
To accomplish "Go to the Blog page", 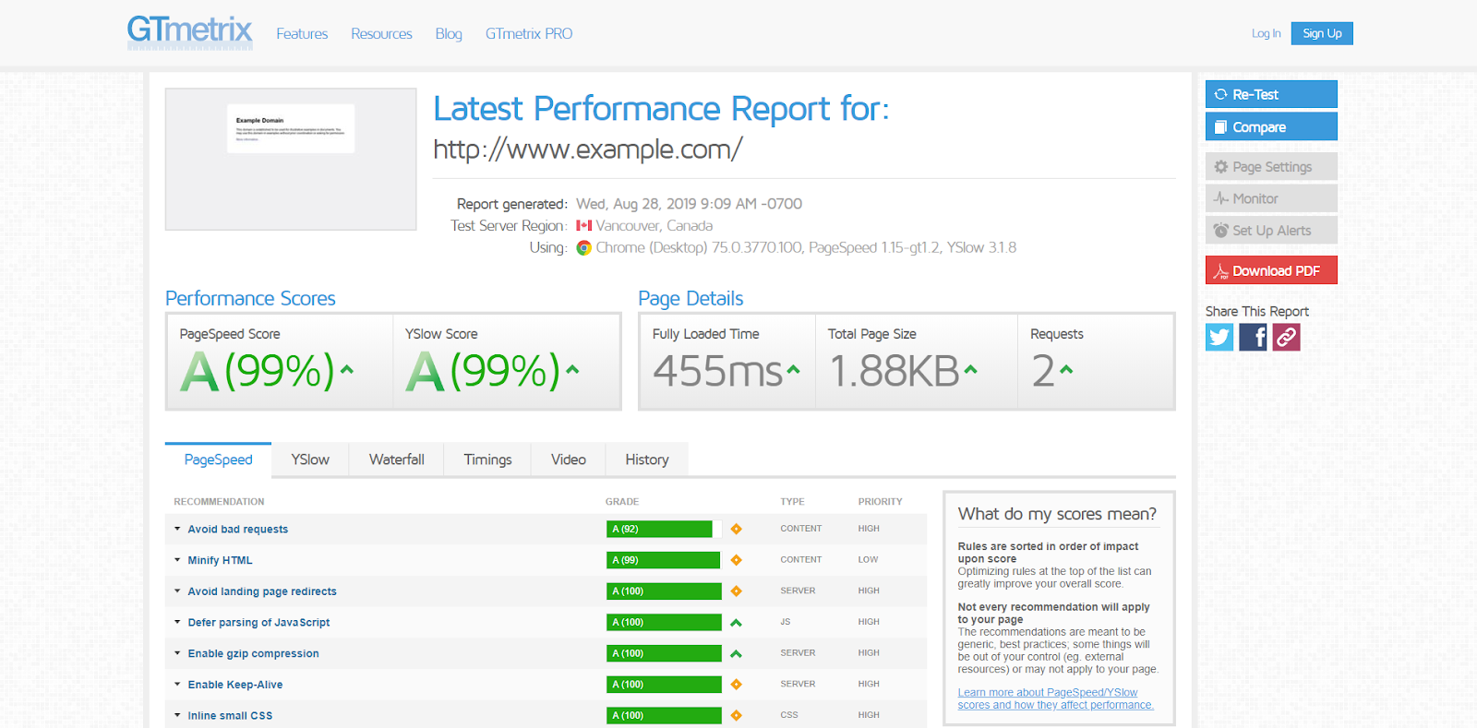I will coord(449,34).
